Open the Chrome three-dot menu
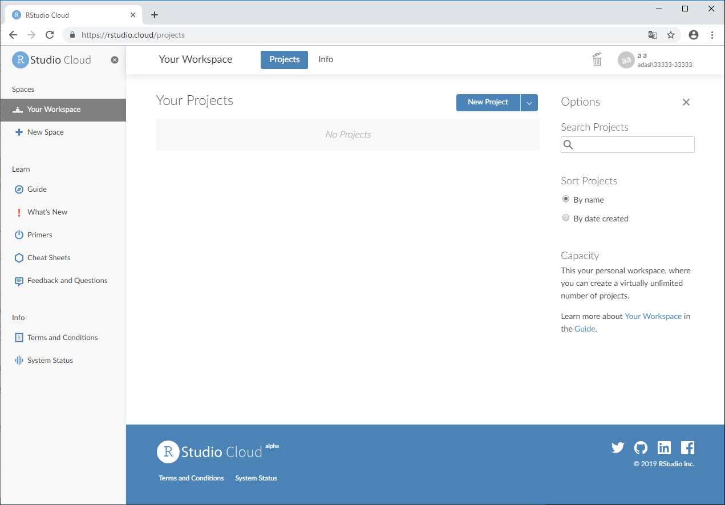The height and width of the screenshot is (505, 725). click(x=712, y=35)
